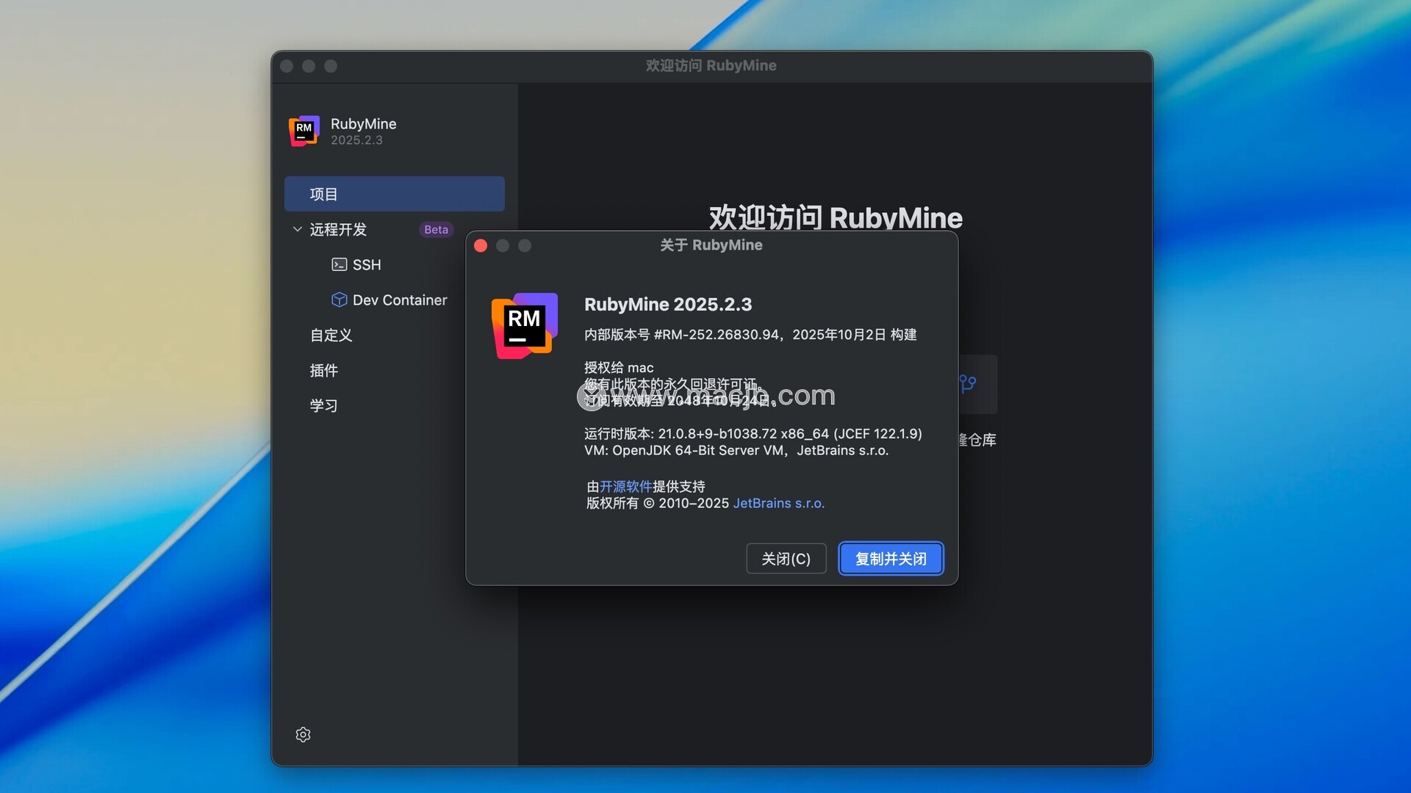The height and width of the screenshot is (793, 1411).
Task: Click the RubyMine logo in sidebar header
Action: 304,131
